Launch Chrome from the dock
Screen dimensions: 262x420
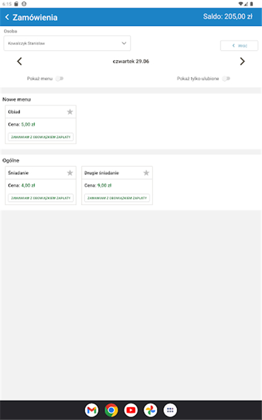pyautogui.click(x=111, y=410)
